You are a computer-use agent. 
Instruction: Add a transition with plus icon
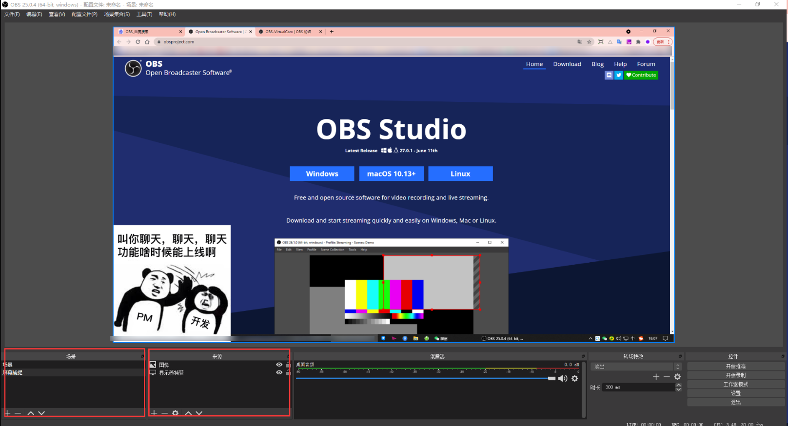pos(656,377)
